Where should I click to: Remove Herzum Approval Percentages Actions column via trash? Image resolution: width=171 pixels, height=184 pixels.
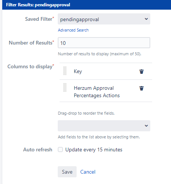coord(141,88)
